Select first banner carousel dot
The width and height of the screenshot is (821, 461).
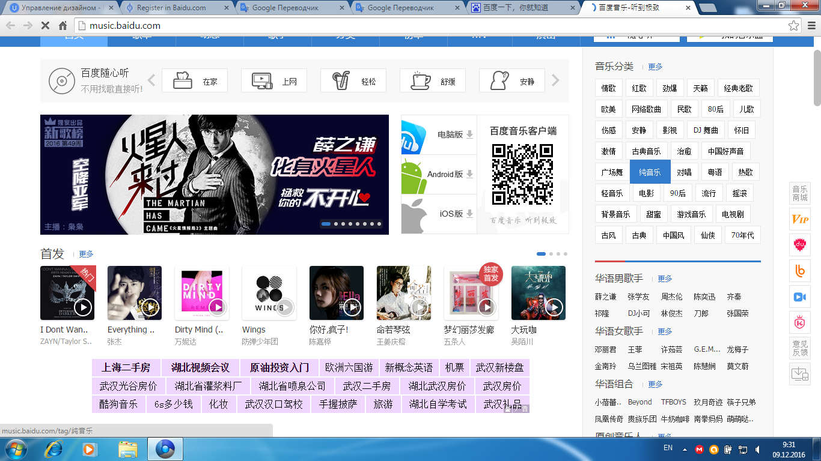[x=326, y=224]
